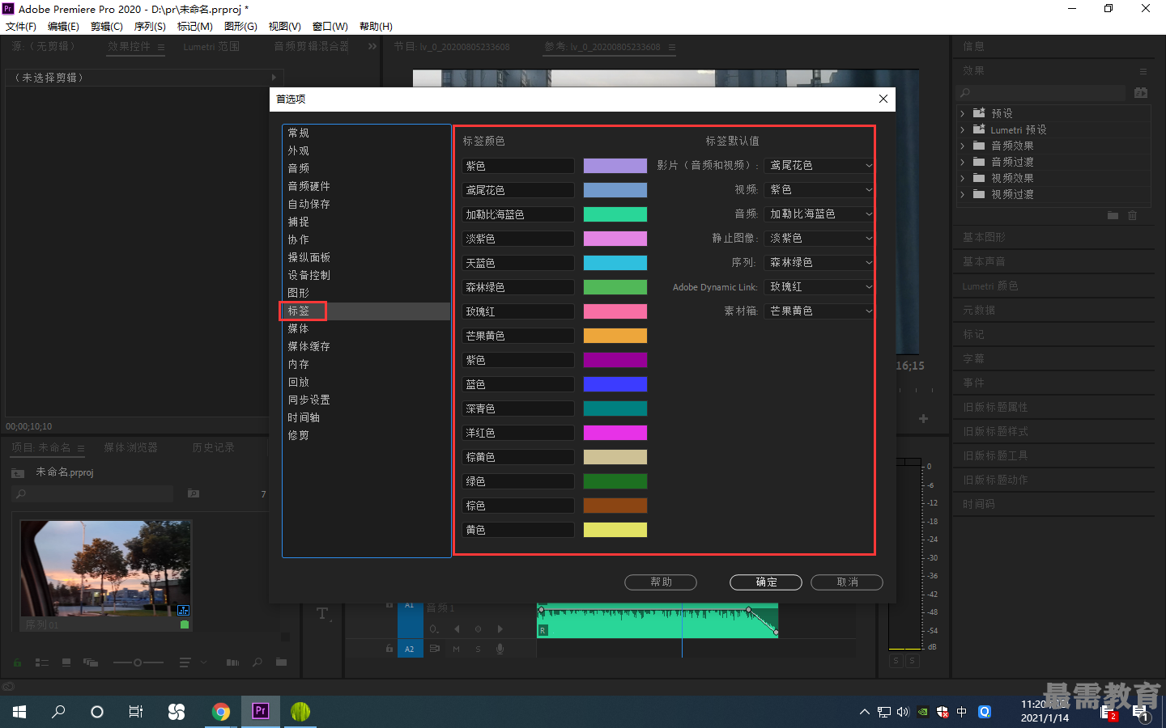Viewport: 1166px width, 728px height.
Task: Click 帮助 button in preferences dialog
Action: pyautogui.click(x=661, y=582)
